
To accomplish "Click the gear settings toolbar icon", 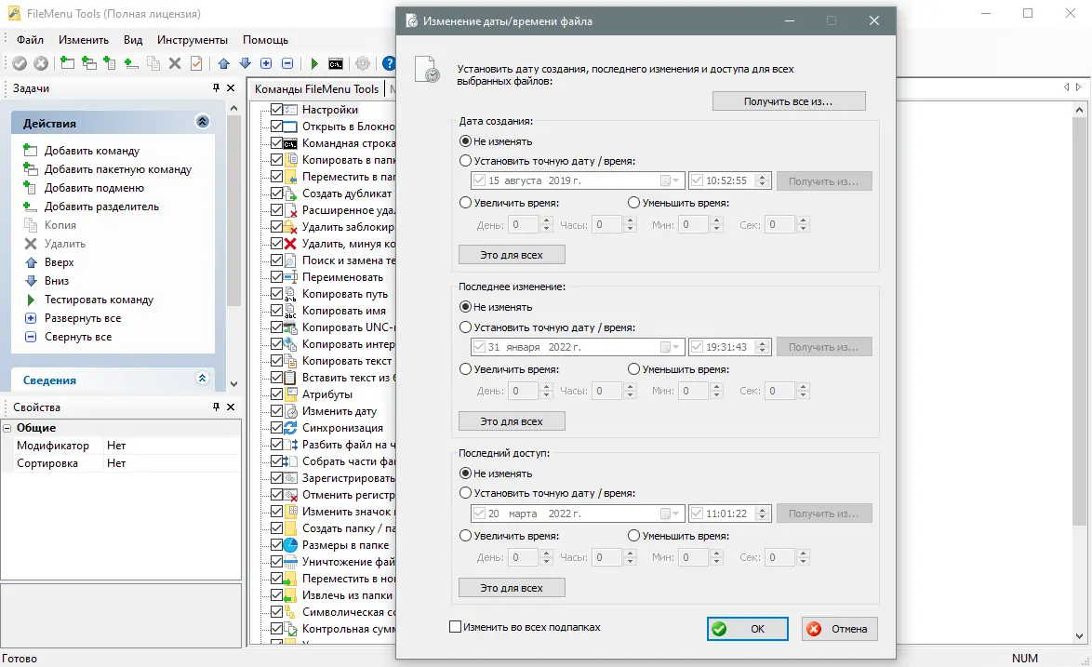I will tap(363, 63).
